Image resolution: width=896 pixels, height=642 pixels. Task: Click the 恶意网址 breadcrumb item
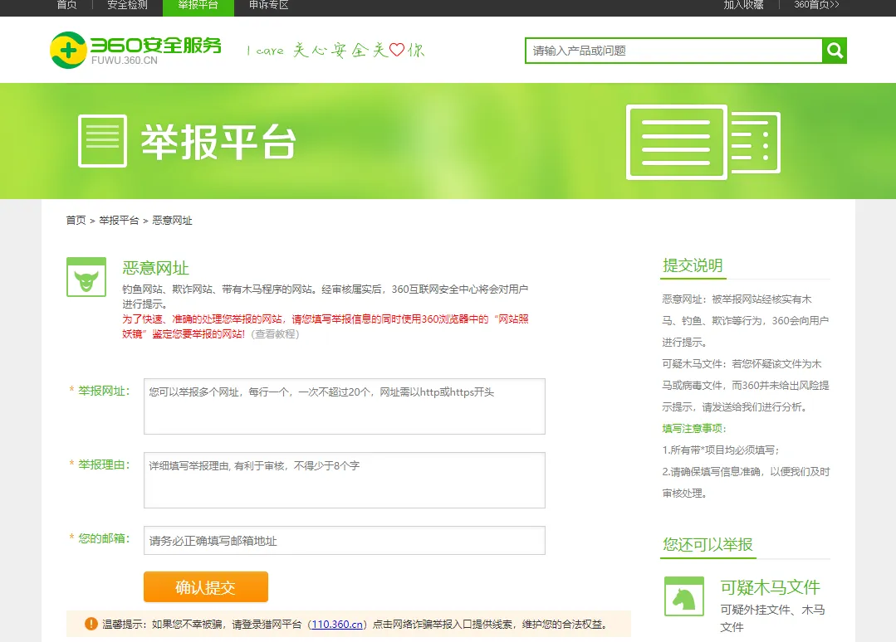[172, 221]
